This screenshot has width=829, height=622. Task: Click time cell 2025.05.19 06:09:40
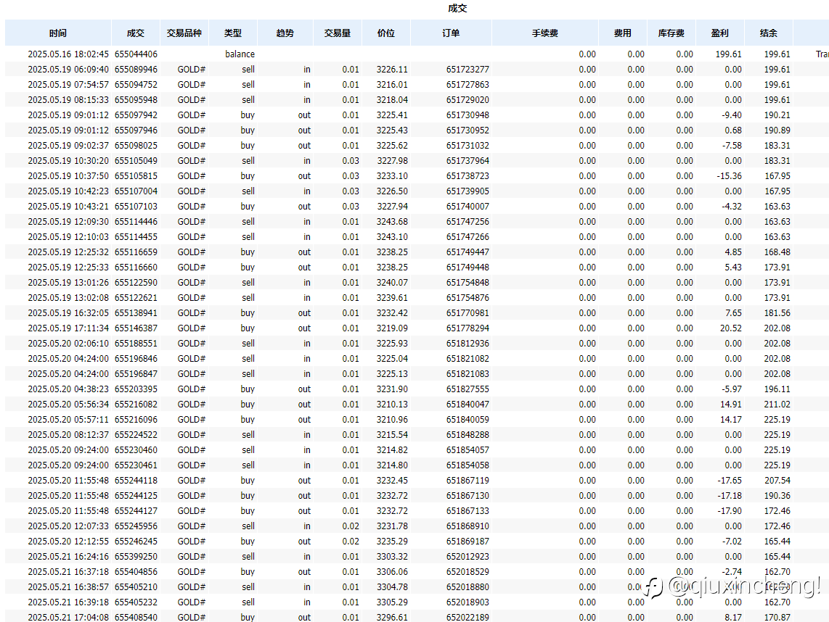pyautogui.click(x=68, y=69)
